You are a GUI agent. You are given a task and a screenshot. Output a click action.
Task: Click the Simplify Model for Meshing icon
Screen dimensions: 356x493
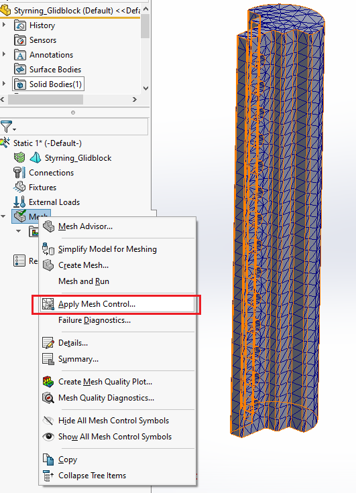pos(48,249)
